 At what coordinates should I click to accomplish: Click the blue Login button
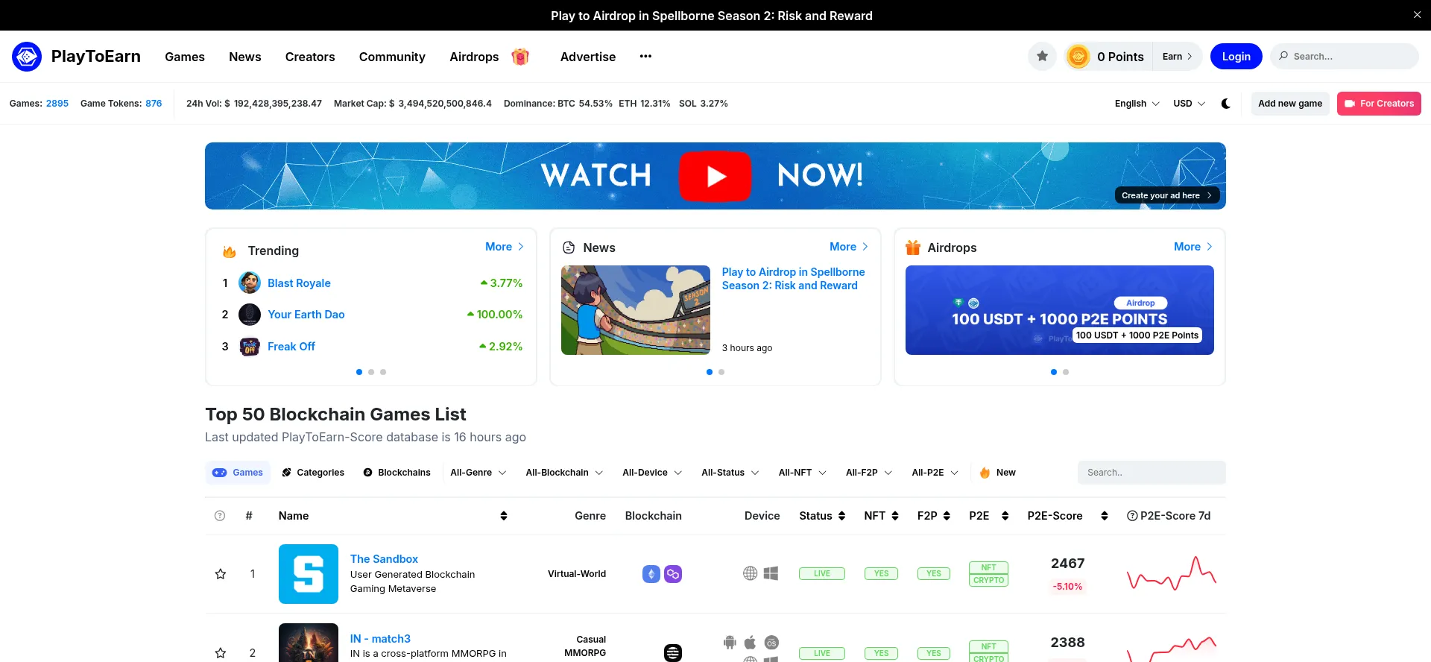[x=1236, y=57]
